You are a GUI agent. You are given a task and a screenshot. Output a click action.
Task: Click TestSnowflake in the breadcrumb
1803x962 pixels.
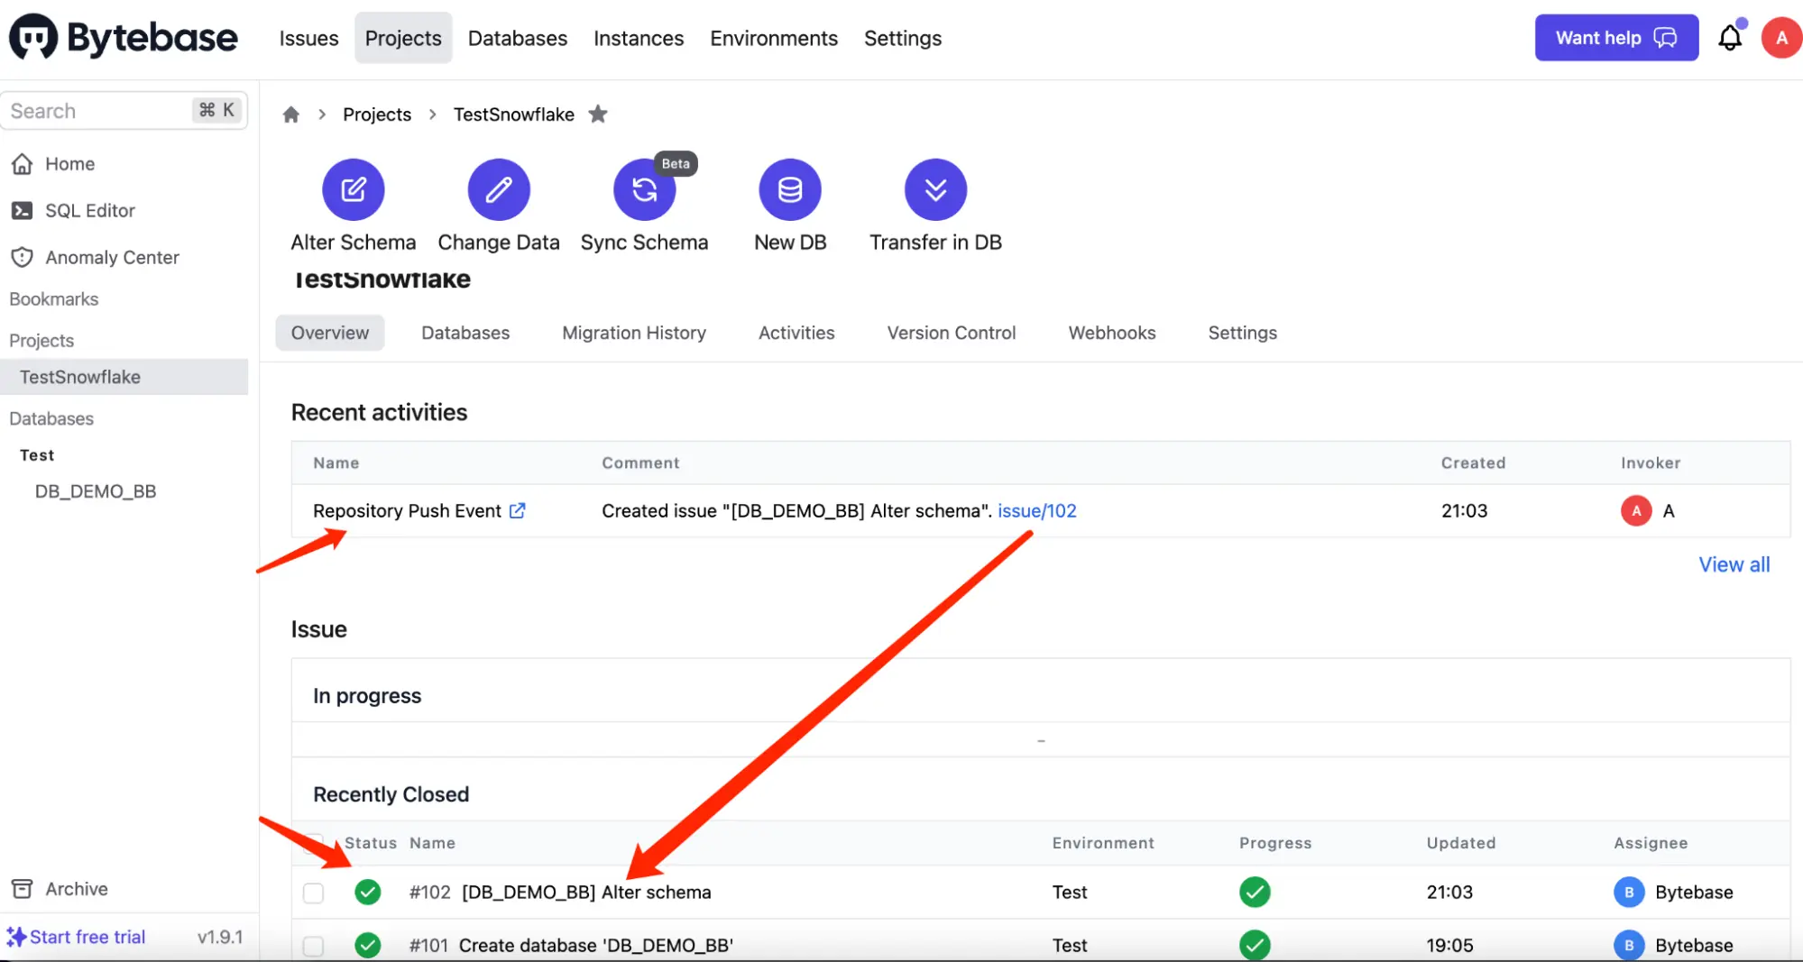(x=514, y=115)
